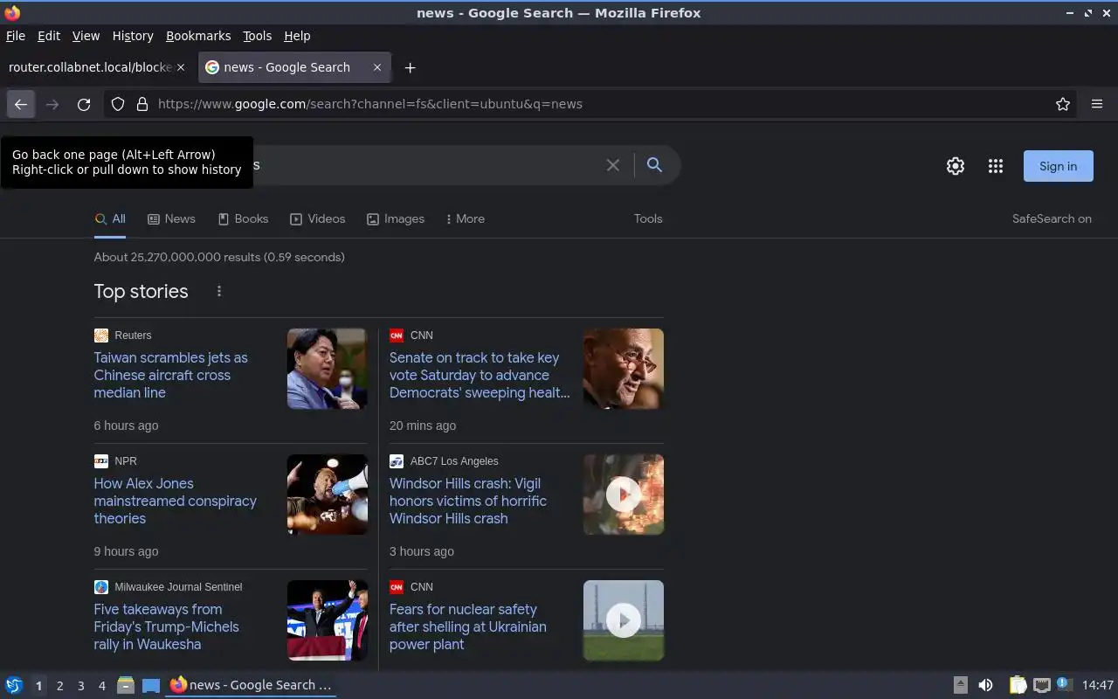Click the show desktop taskbar icon
The height and width of the screenshot is (699, 1118).
(x=151, y=685)
